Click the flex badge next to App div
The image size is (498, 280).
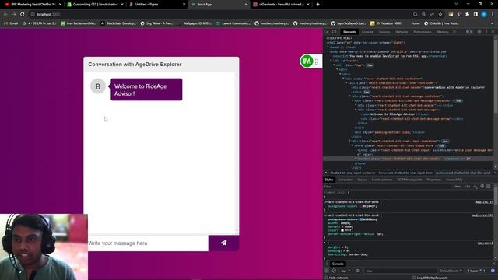click(x=370, y=65)
